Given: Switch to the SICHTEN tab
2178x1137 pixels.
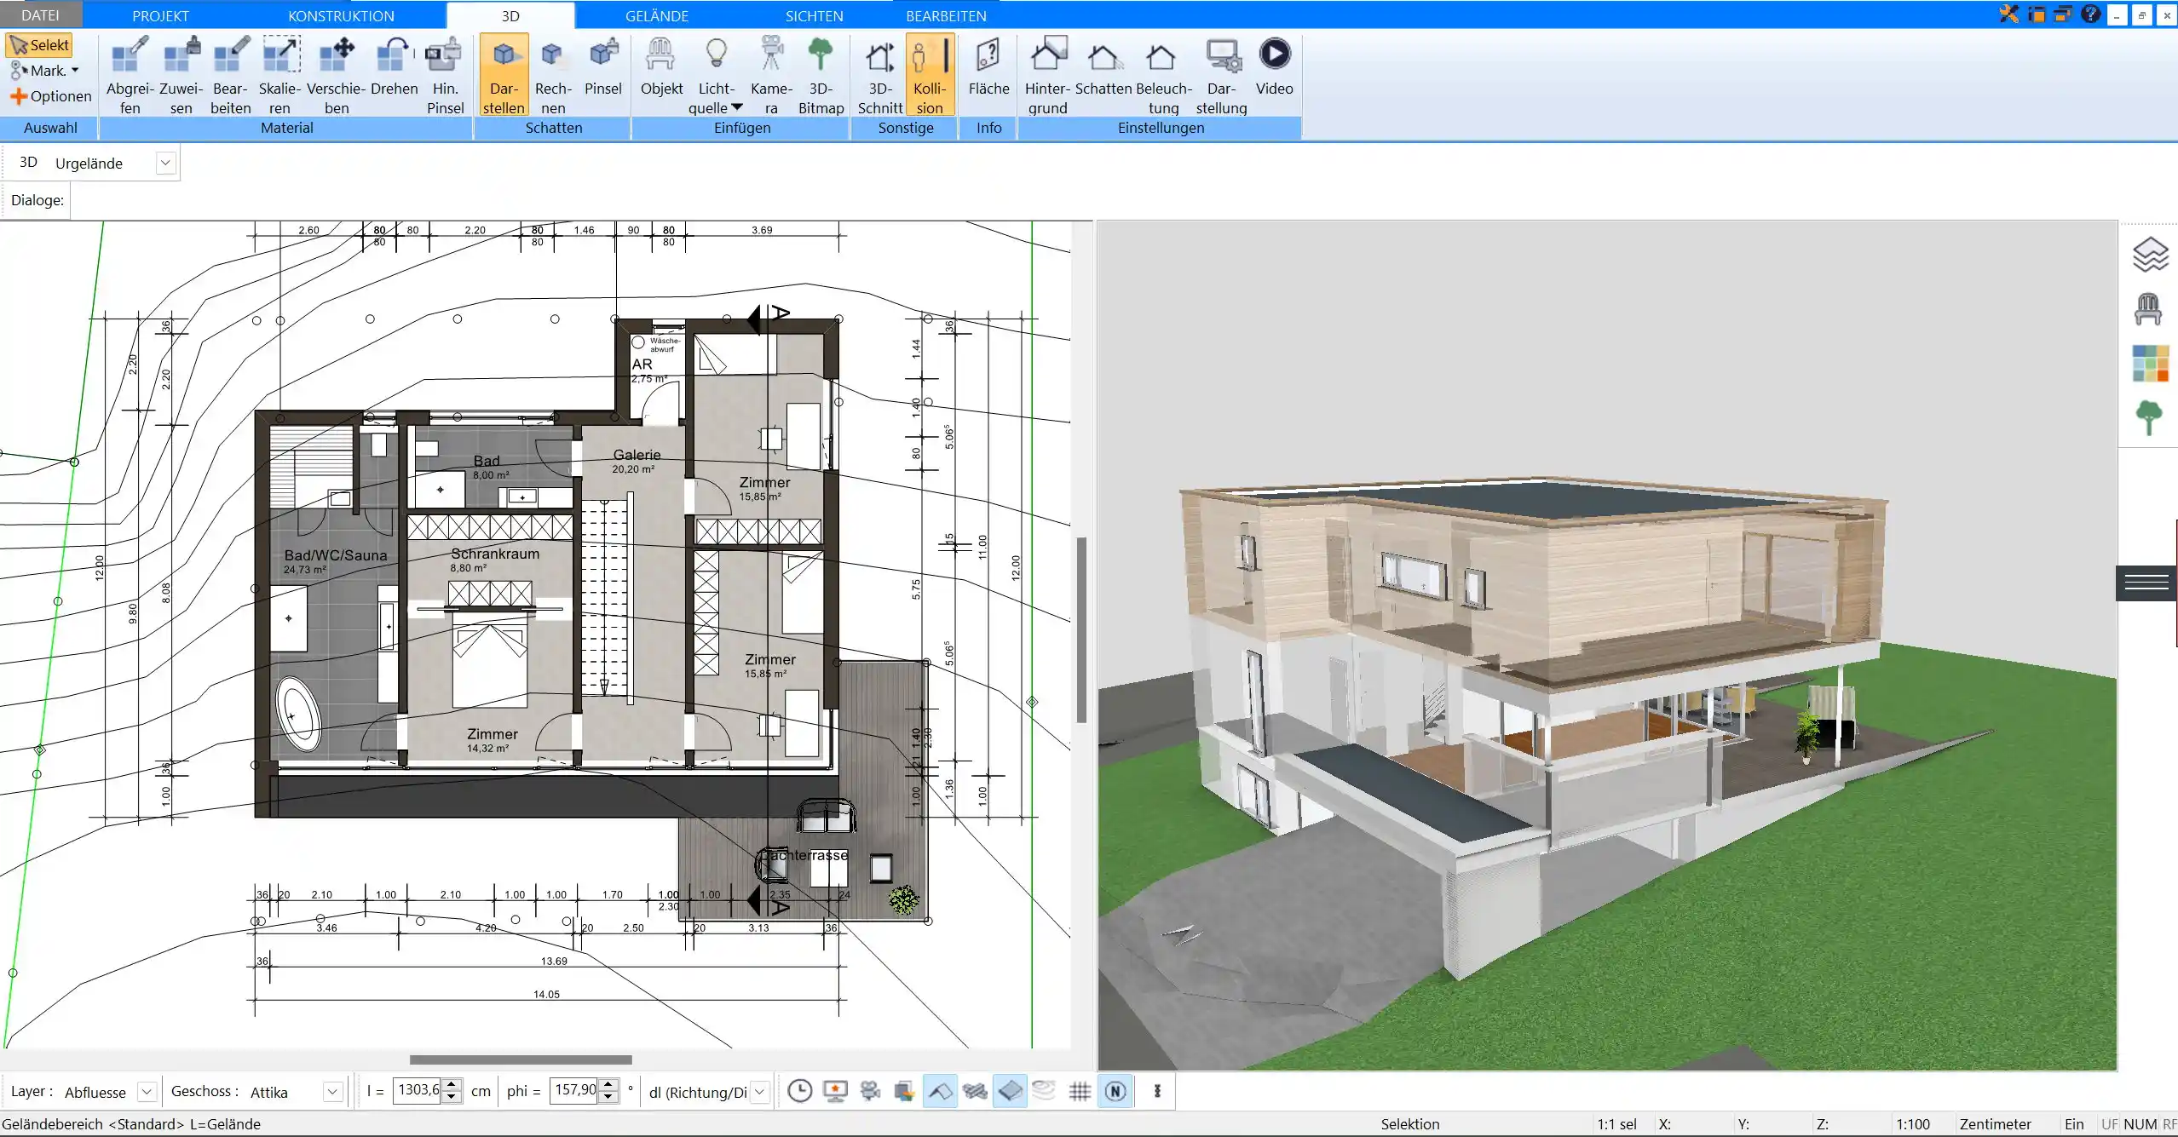Looking at the screenshot, I should pyautogui.click(x=814, y=15).
